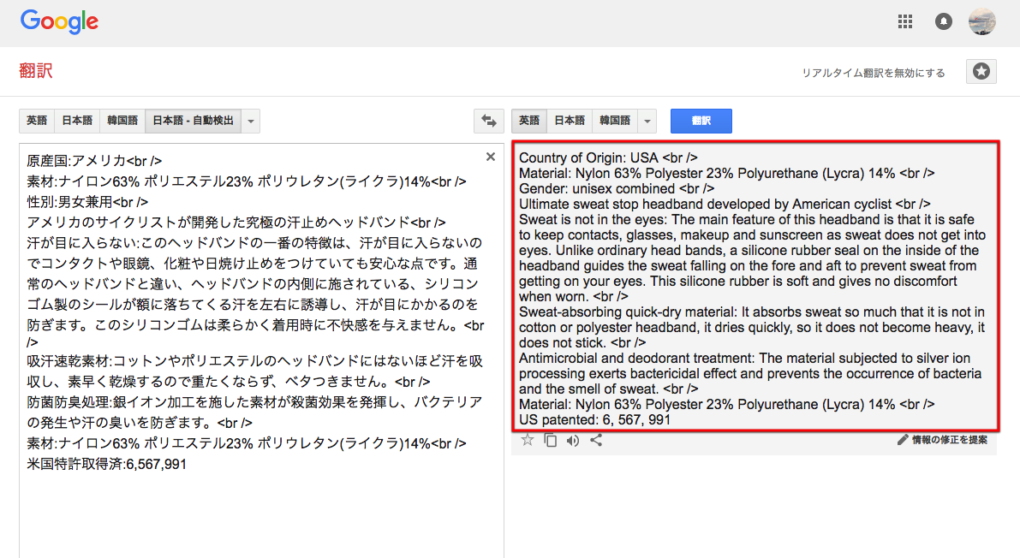Choose 日本語 - 自動検出 source option

(x=193, y=122)
